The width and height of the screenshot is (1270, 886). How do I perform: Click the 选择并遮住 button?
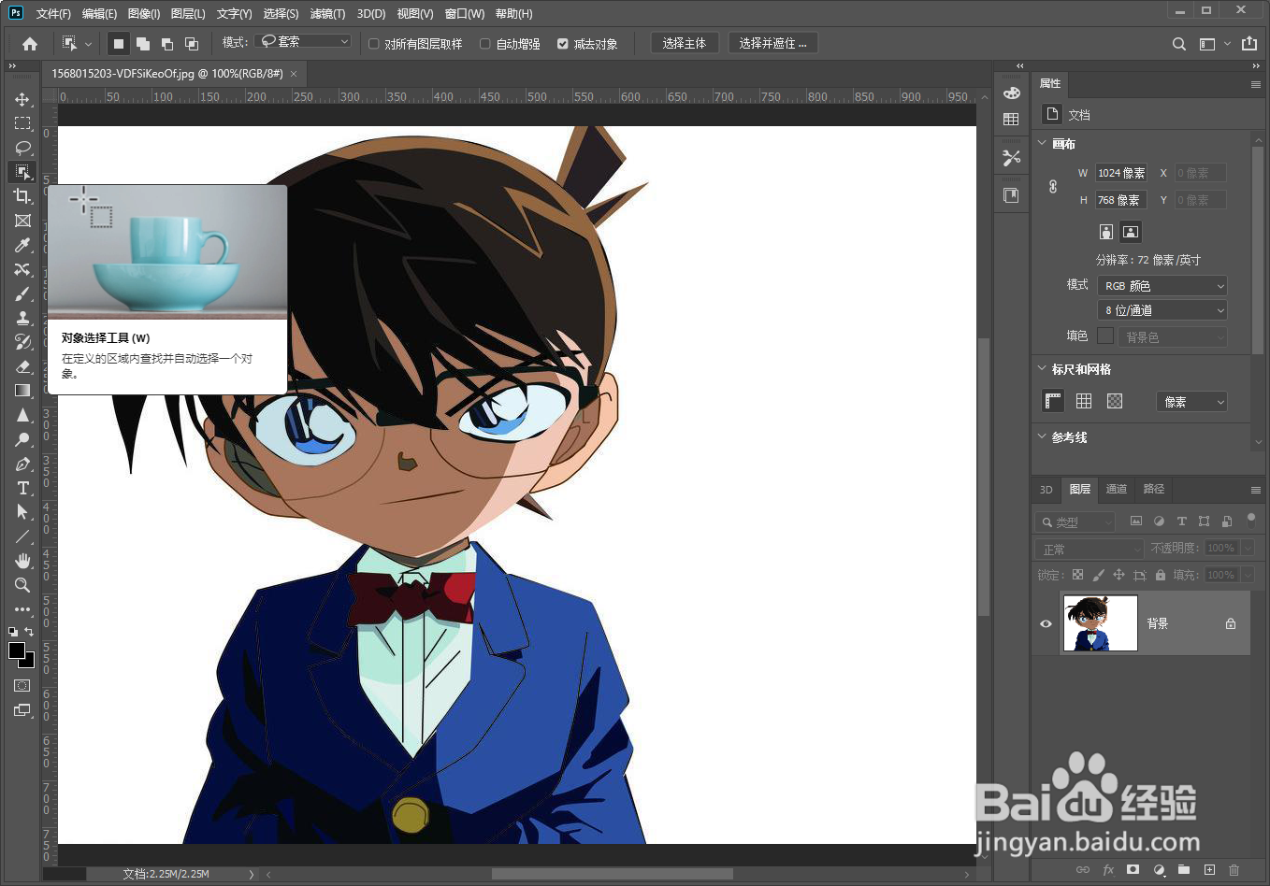[772, 43]
